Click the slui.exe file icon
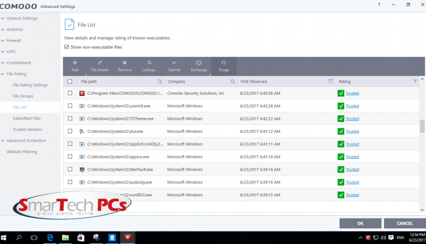 pos(82,132)
